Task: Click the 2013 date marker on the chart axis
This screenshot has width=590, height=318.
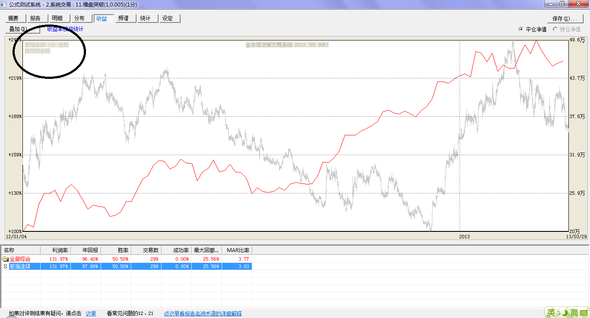Action: pos(464,237)
